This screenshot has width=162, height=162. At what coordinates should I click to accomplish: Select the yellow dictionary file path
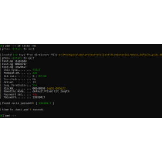click(110, 55)
